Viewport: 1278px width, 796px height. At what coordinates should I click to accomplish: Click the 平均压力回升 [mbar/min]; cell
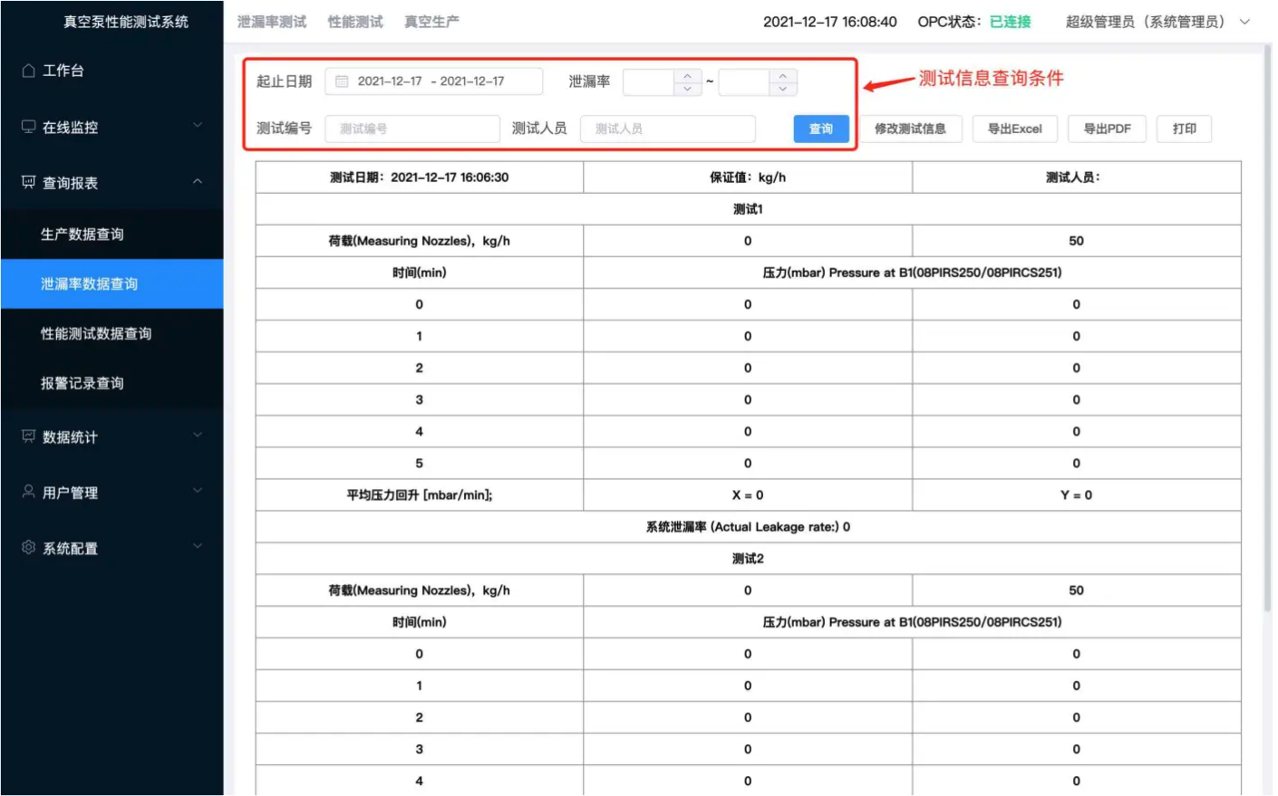(x=420, y=495)
